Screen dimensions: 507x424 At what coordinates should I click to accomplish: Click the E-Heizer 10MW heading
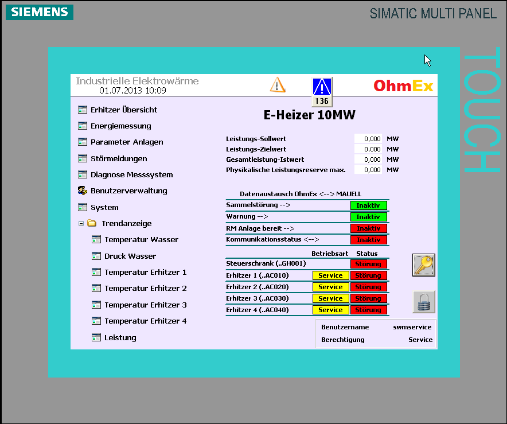[x=310, y=115]
